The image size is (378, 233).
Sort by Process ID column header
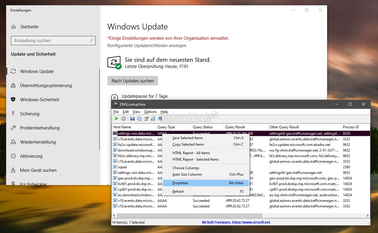click(355, 127)
